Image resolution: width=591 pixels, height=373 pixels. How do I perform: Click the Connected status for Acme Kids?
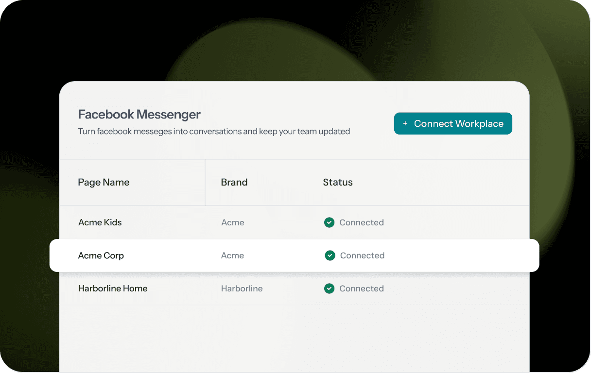(x=362, y=222)
